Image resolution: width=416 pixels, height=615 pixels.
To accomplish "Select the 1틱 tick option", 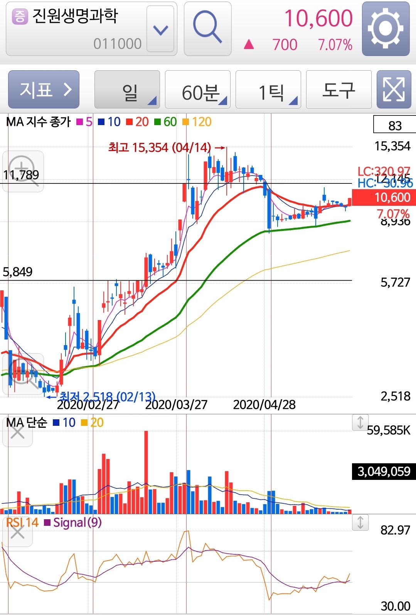I will [268, 89].
